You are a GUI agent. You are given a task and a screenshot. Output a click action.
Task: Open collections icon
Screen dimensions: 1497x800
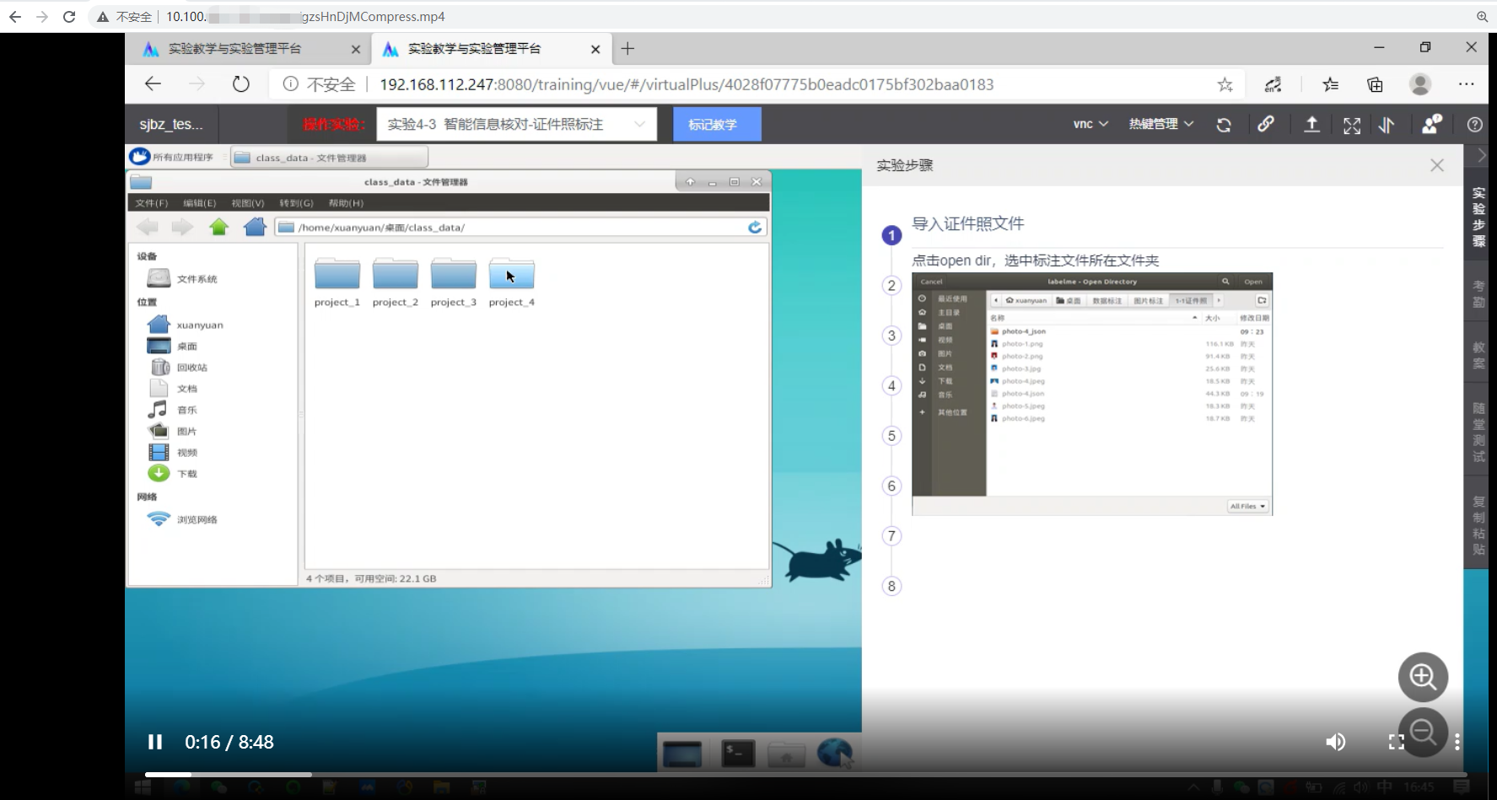pos(1375,84)
